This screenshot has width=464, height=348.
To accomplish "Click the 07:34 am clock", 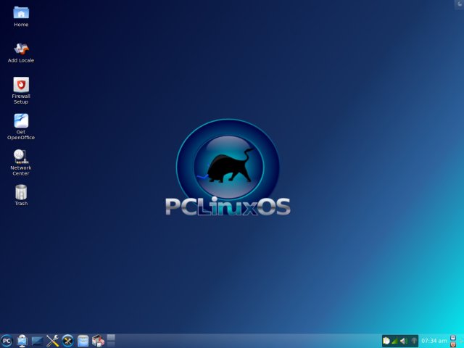I will (x=434, y=341).
